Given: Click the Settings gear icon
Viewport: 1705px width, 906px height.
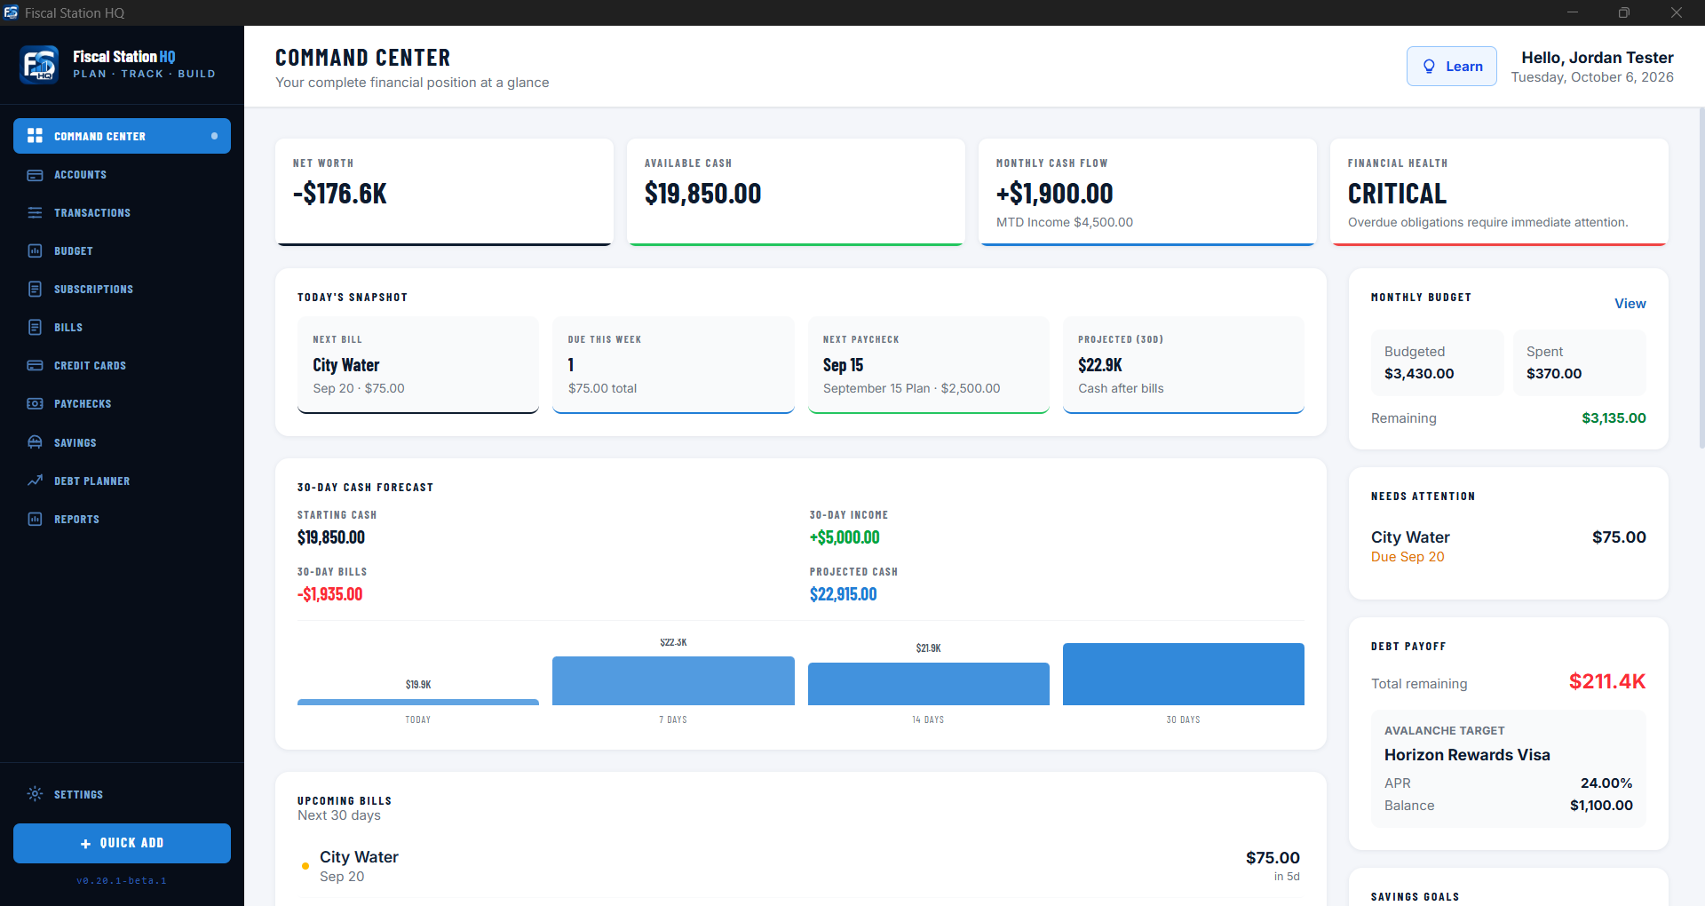Looking at the screenshot, I should [35, 794].
